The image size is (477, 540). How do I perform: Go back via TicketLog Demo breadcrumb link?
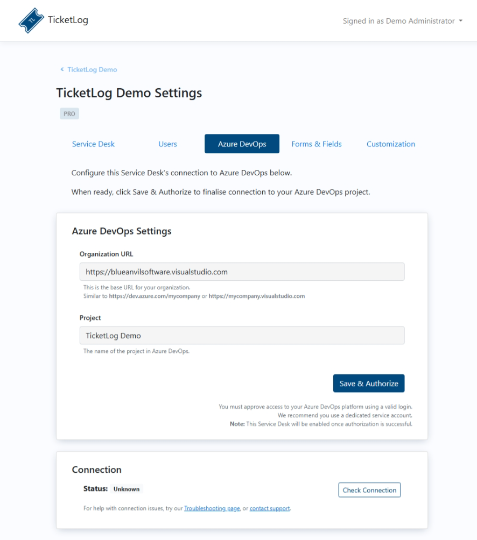[x=92, y=69]
